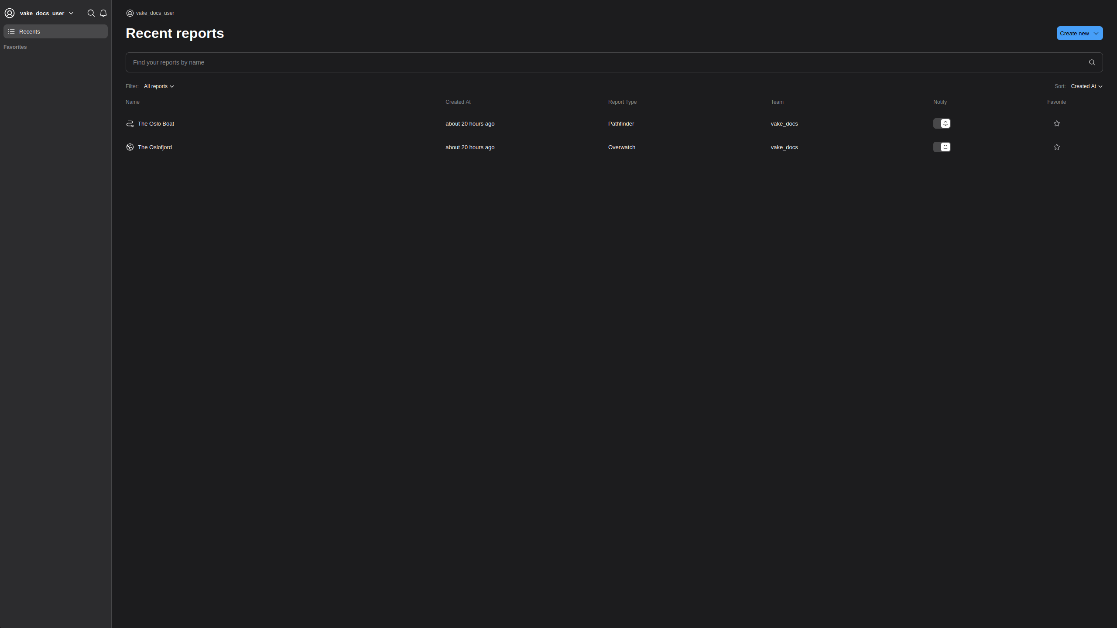The height and width of the screenshot is (628, 1117).
Task: Click the user avatar icon in sidebar
Action: pyautogui.click(x=10, y=13)
